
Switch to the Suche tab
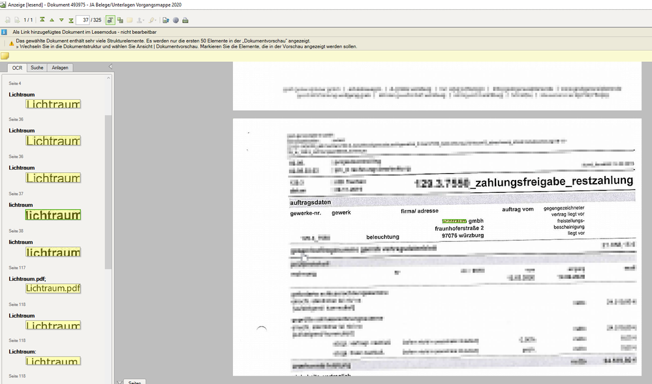[37, 68]
